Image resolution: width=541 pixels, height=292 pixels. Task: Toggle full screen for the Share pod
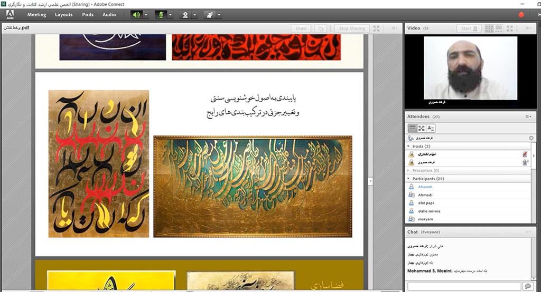[x=376, y=28]
